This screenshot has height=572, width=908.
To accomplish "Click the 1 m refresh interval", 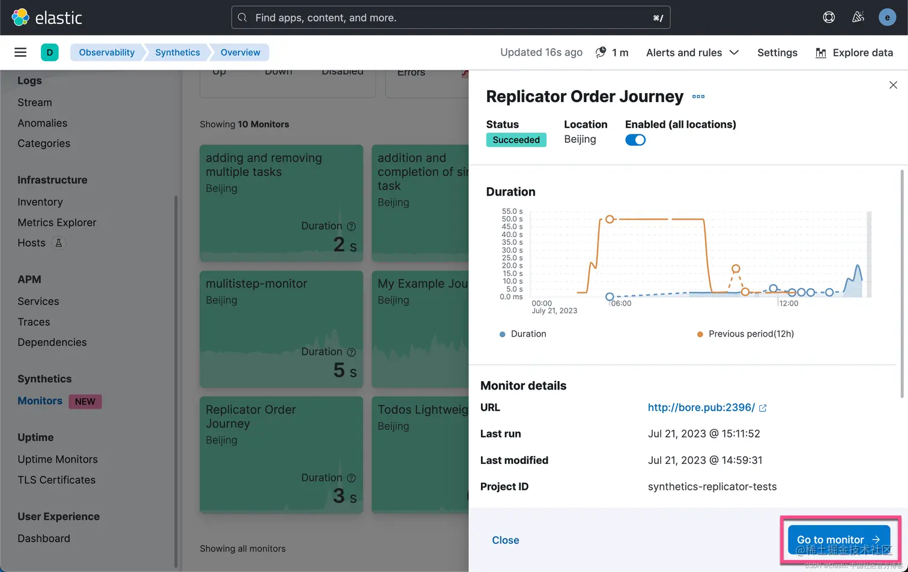I will pyautogui.click(x=620, y=53).
